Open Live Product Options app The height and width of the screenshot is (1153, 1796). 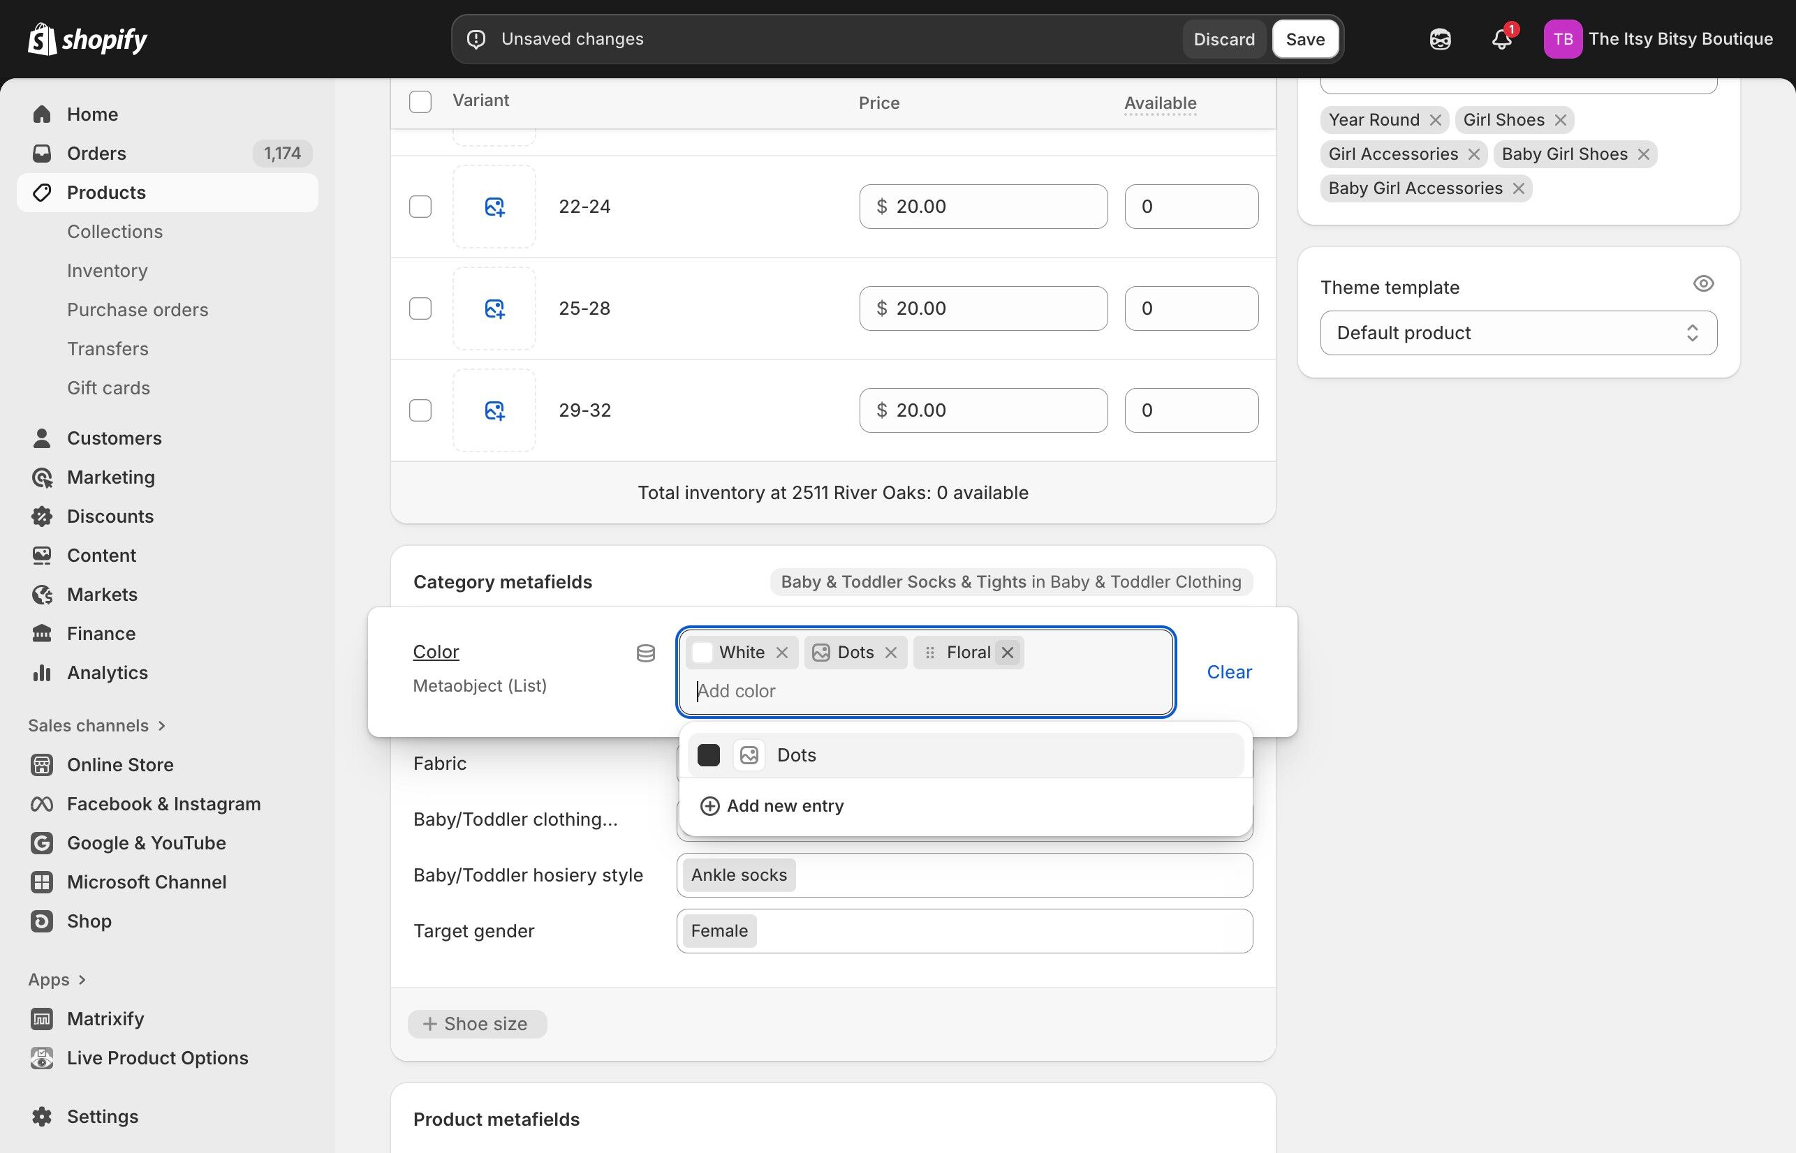(157, 1057)
